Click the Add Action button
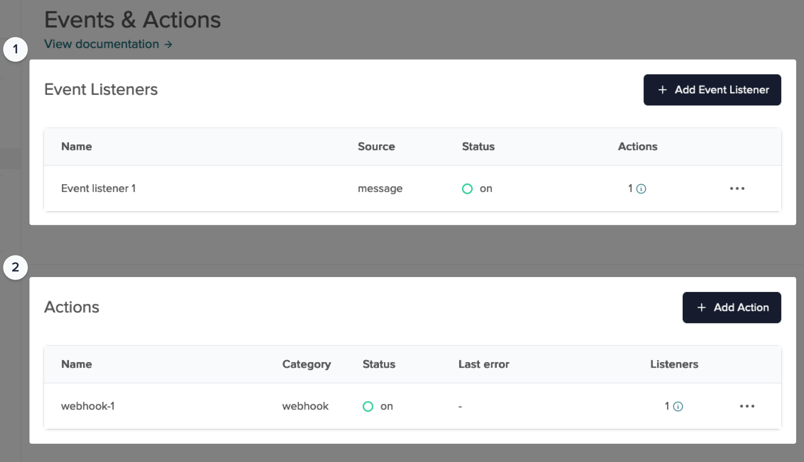 tap(732, 307)
